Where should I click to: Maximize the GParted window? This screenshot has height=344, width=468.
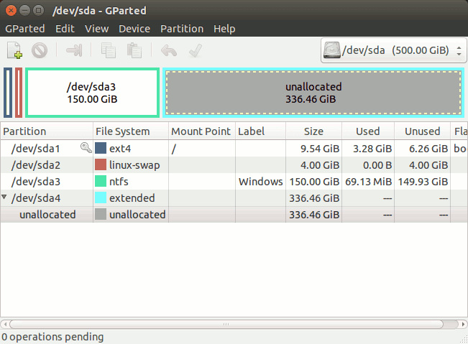pos(39,11)
